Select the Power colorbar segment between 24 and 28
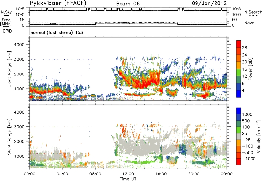 pos(239,51)
